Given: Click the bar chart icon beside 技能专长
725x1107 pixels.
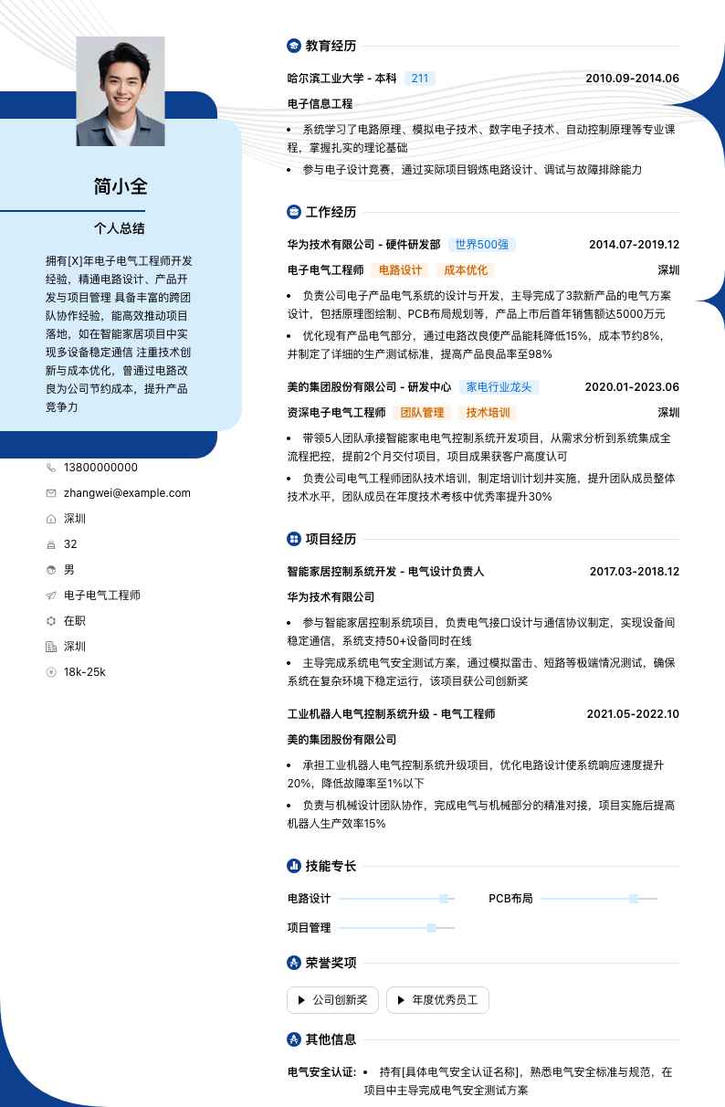Looking at the screenshot, I should coord(294,866).
